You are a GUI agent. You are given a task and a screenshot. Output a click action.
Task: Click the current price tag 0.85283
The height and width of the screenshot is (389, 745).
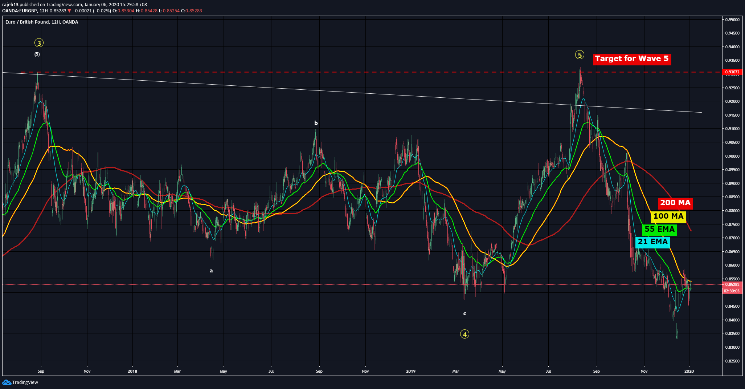pos(732,284)
